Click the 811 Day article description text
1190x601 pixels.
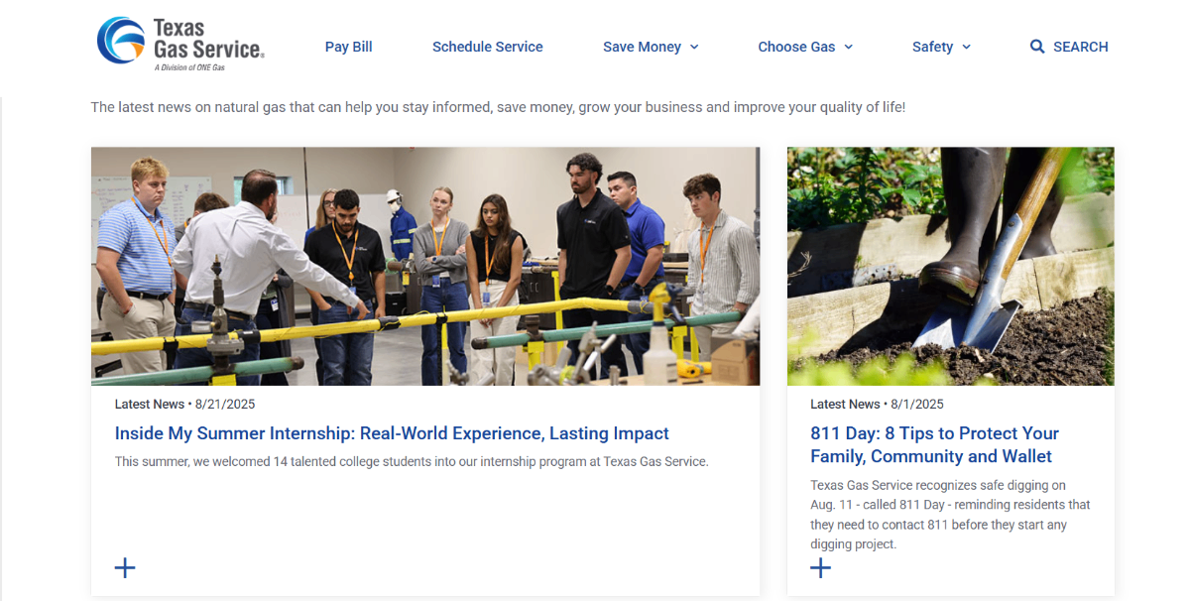[950, 514]
